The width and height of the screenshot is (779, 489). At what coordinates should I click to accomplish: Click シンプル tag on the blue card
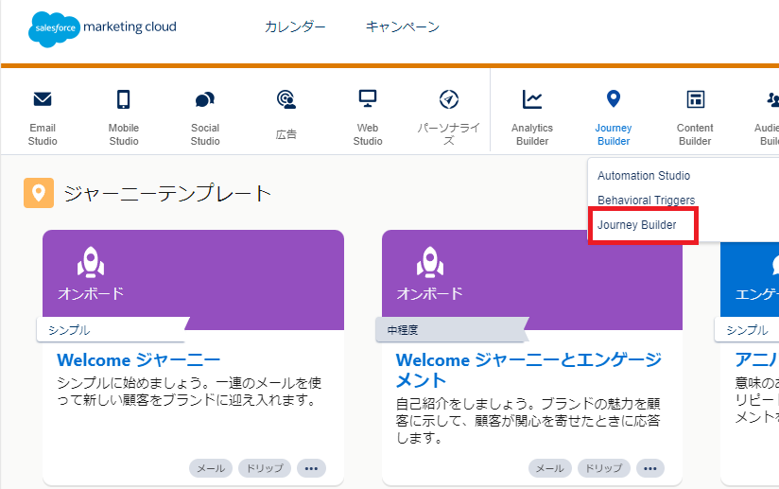pyautogui.click(x=747, y=330)
